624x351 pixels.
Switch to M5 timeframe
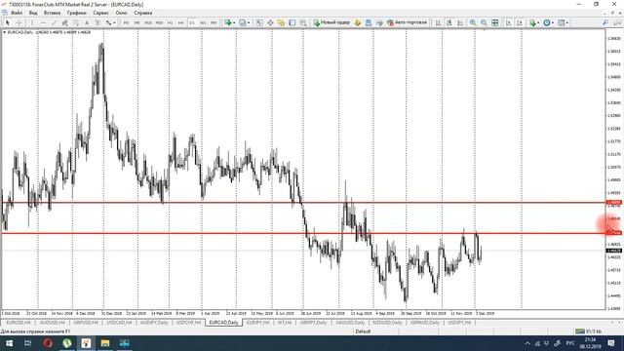[136, 22]
